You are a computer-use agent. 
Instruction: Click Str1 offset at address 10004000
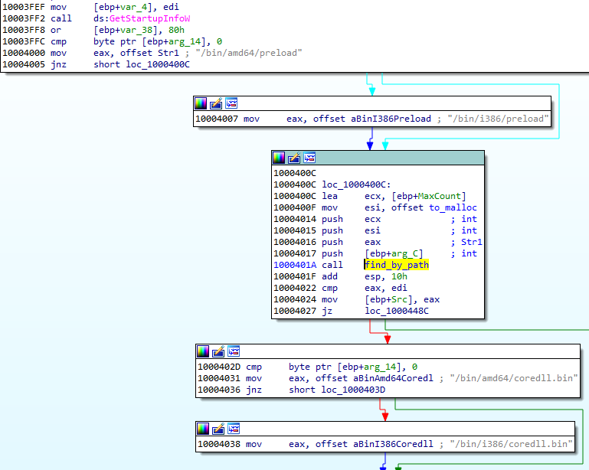[169, 53]
